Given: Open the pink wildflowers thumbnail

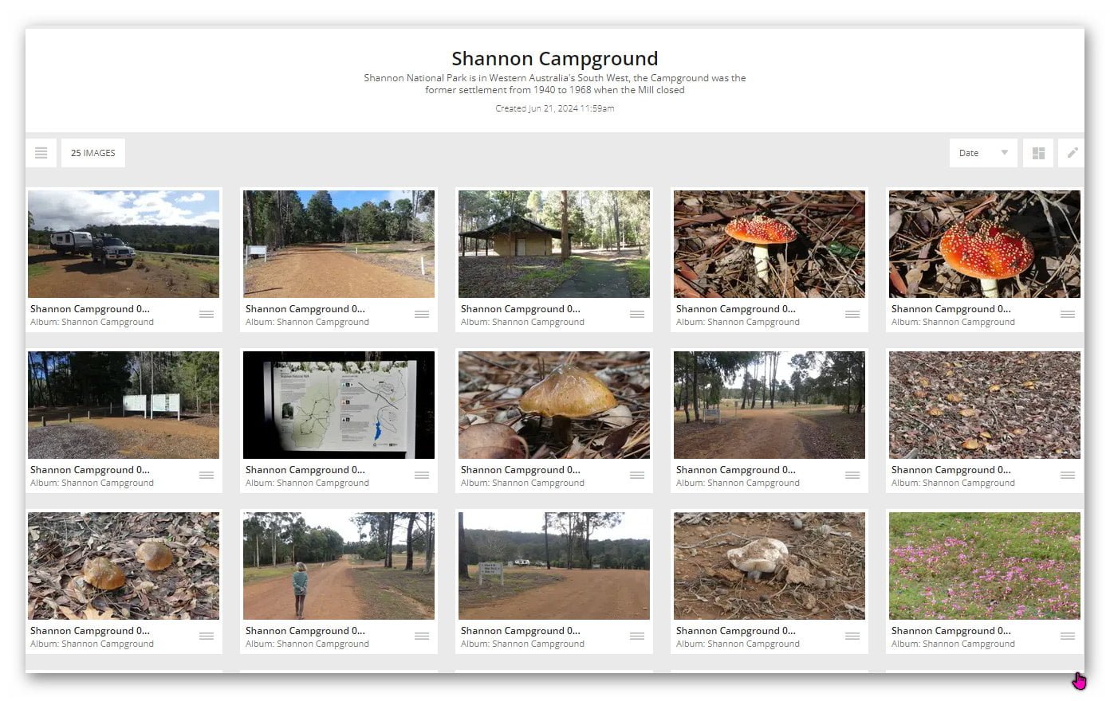Looking at the screenshot, I should (984, 566).
